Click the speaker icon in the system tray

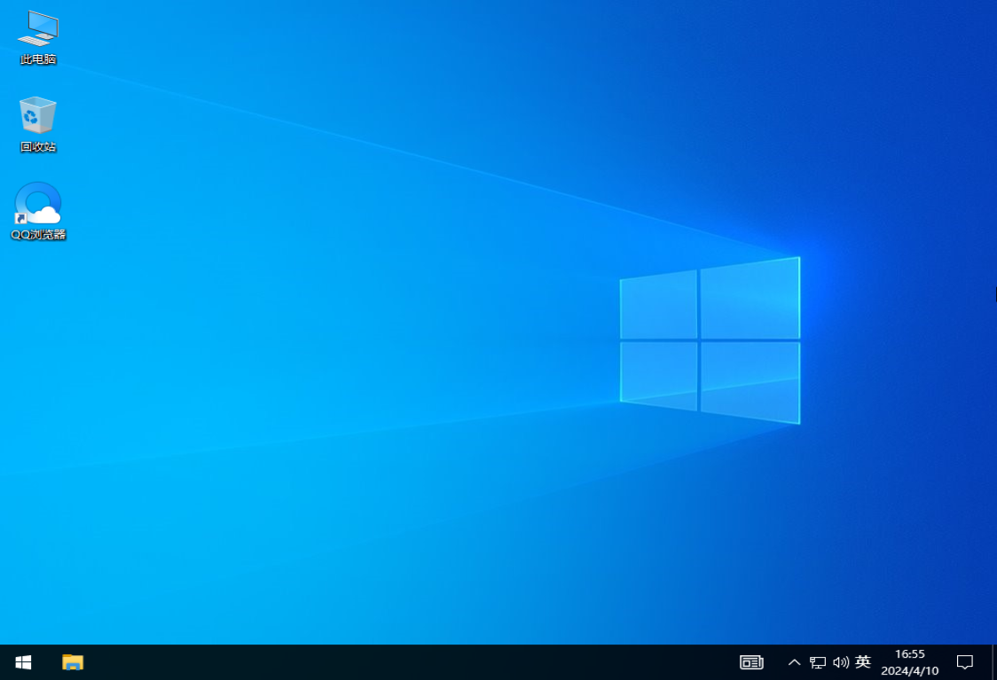[x=839, y=662]
